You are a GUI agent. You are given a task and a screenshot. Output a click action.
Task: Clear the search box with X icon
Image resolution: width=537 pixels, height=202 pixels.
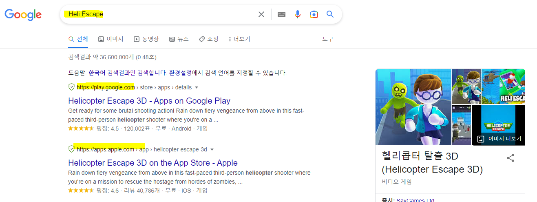coord(261,14)
